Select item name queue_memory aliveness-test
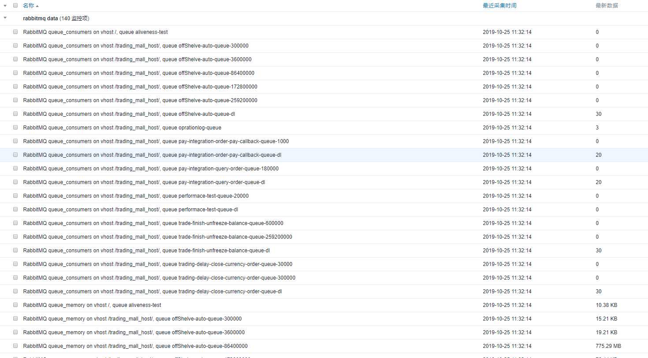Viewport: 648px width, 358px height. pos(92,305)
